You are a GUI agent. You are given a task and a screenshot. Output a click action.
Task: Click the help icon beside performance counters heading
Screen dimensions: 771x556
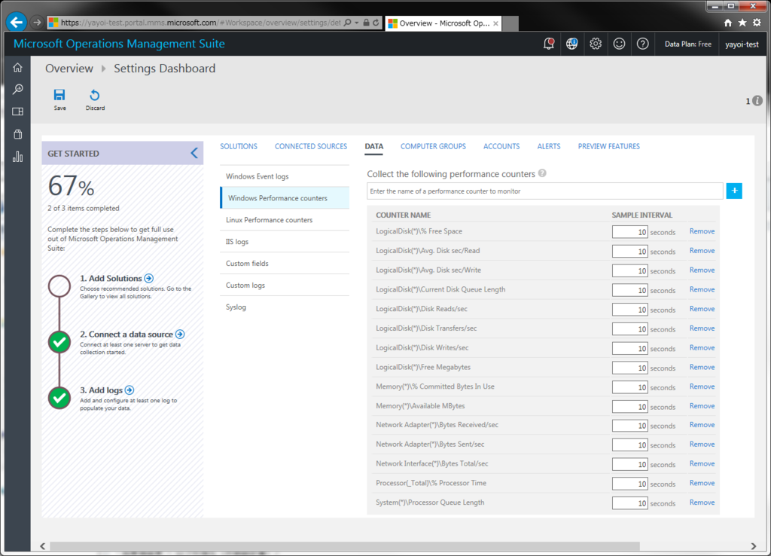(542, 173)
